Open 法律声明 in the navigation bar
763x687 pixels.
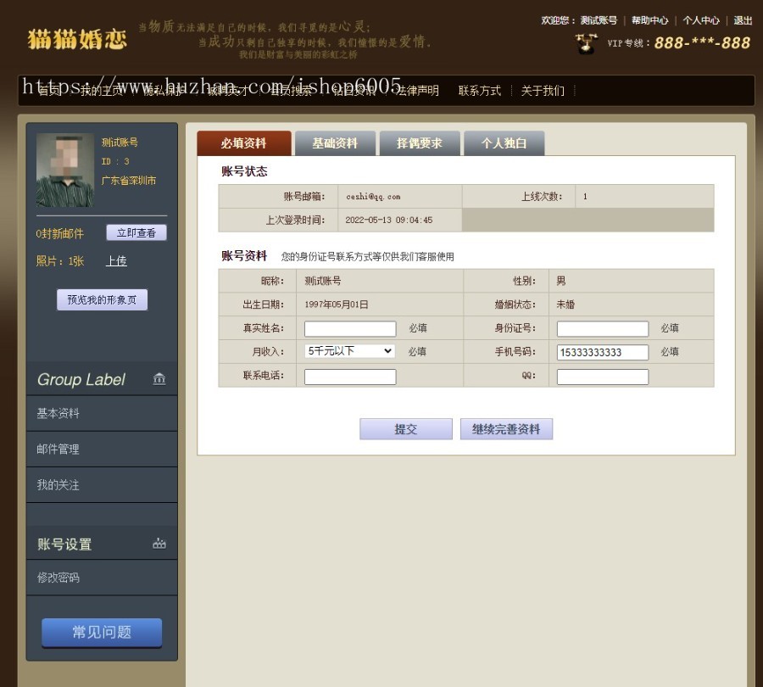click(417, 91)
